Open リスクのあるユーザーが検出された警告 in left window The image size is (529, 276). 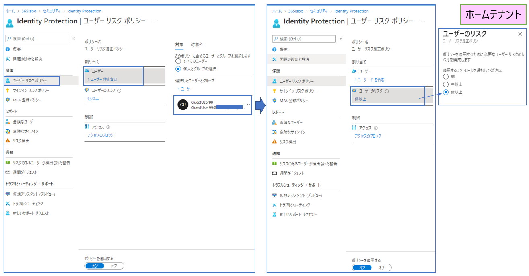click(41, 163)
